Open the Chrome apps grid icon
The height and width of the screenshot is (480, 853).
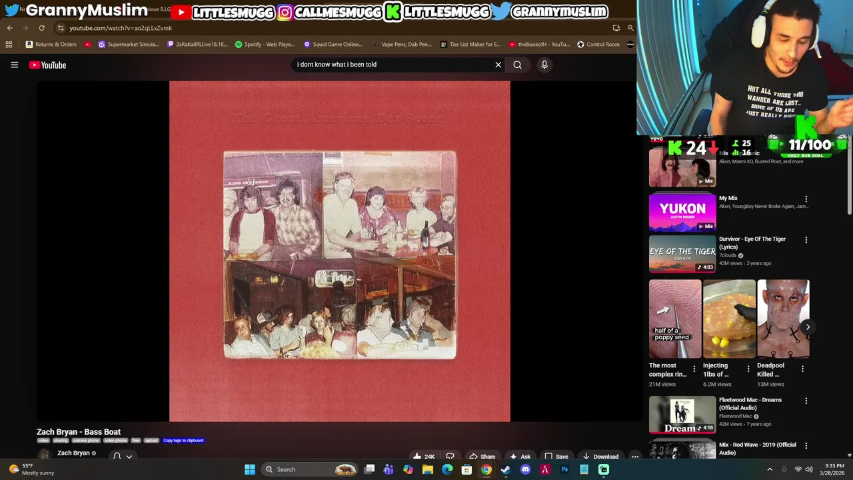[x=9, y=45]
